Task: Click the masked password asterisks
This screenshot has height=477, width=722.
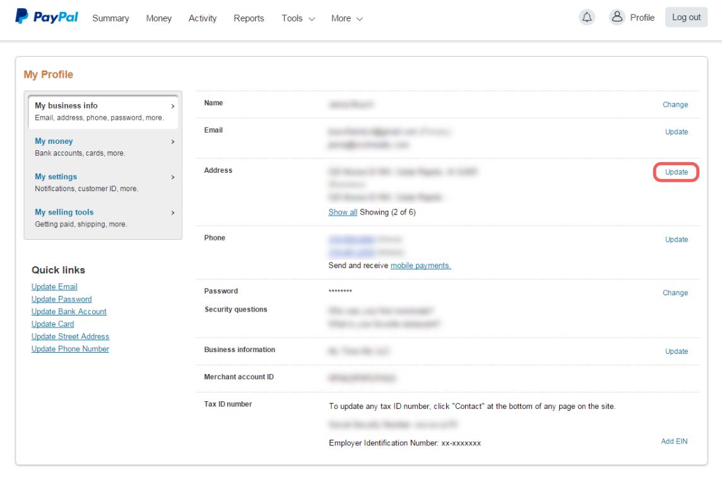Action: [x=340, y=291]
